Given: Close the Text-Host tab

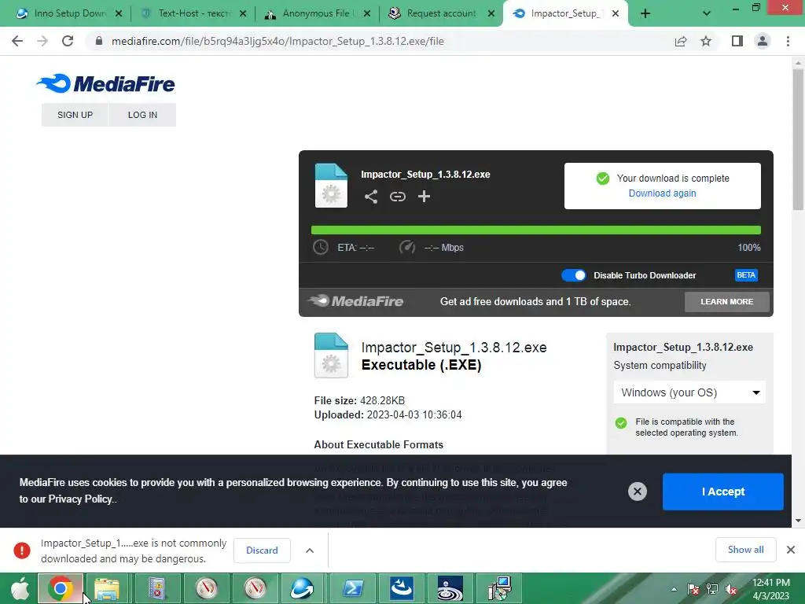Looking at the screenshot, I should pos(243,14).
